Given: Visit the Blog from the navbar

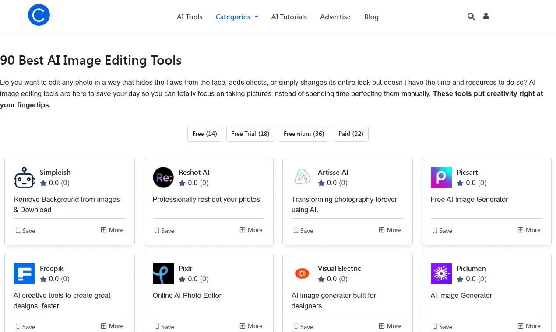Looking at the screenshot, I should pos(371,17).
